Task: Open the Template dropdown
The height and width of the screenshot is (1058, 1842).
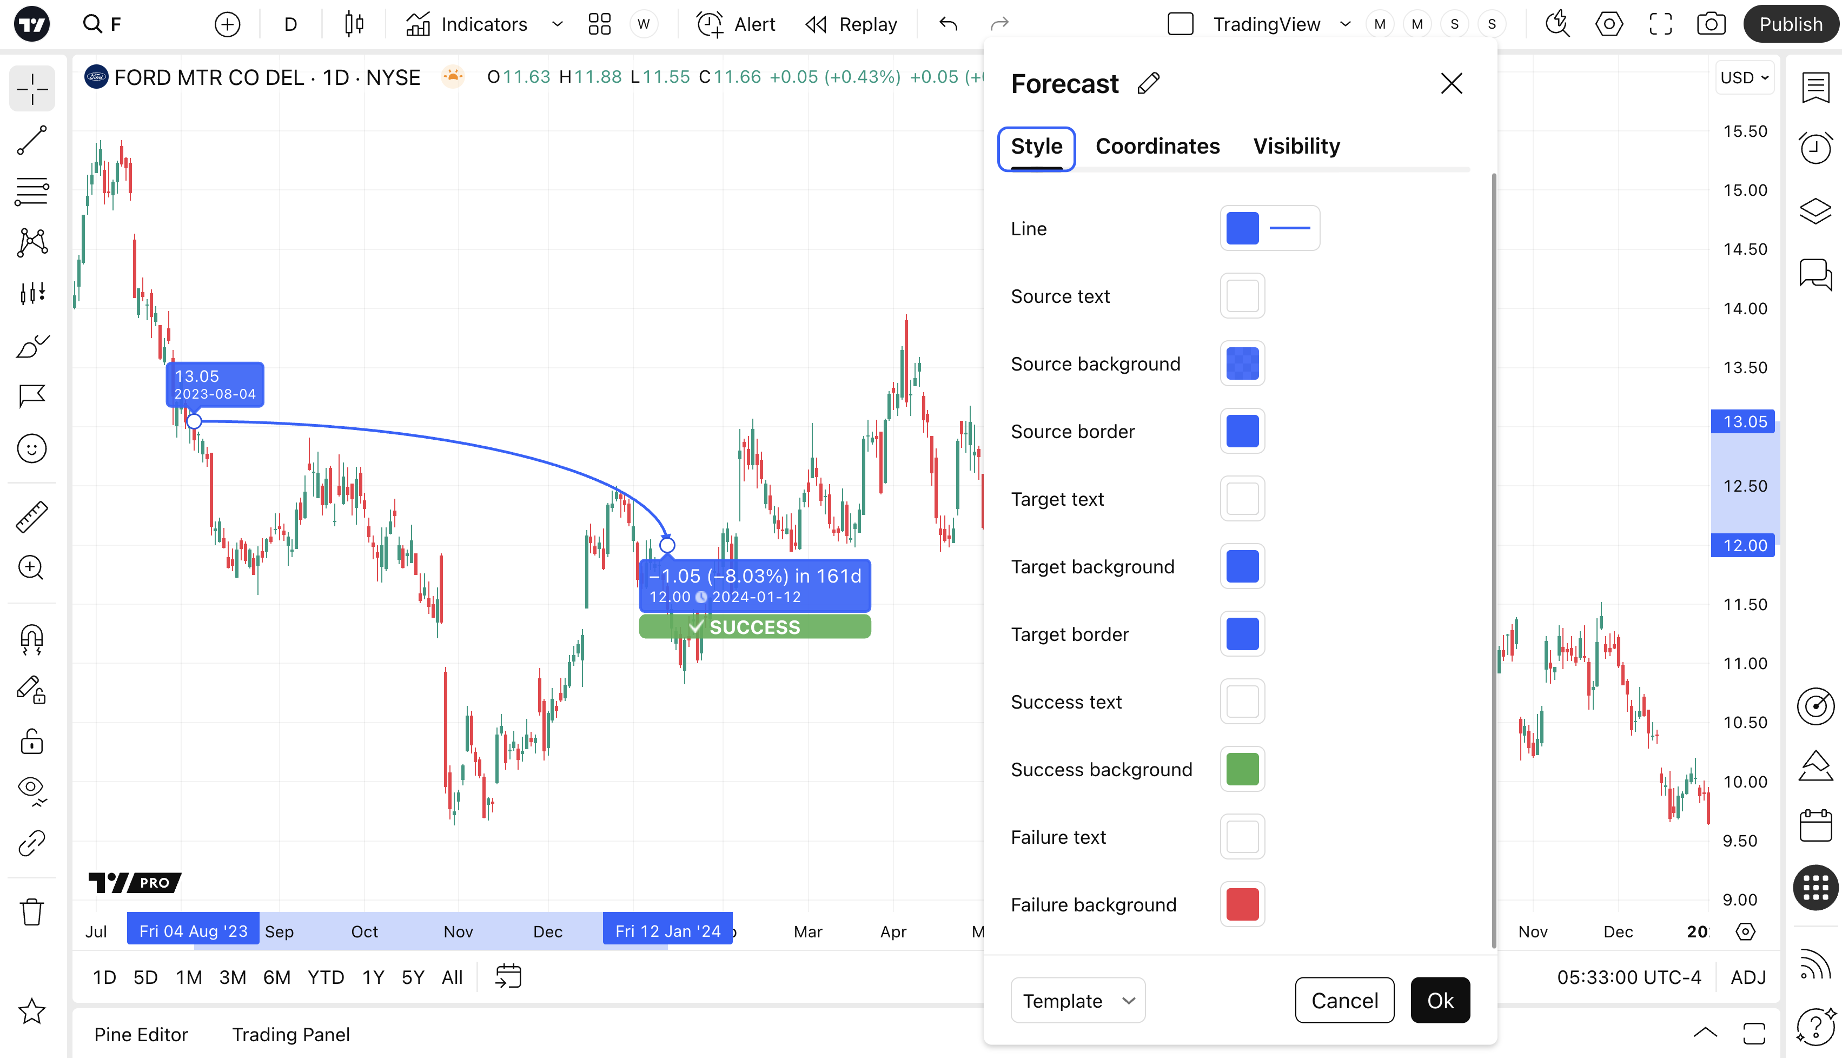Action: coord(1078,1001)
